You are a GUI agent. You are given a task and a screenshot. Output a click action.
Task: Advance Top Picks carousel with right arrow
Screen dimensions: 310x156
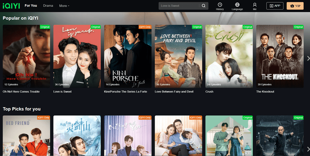coord(308,149)
